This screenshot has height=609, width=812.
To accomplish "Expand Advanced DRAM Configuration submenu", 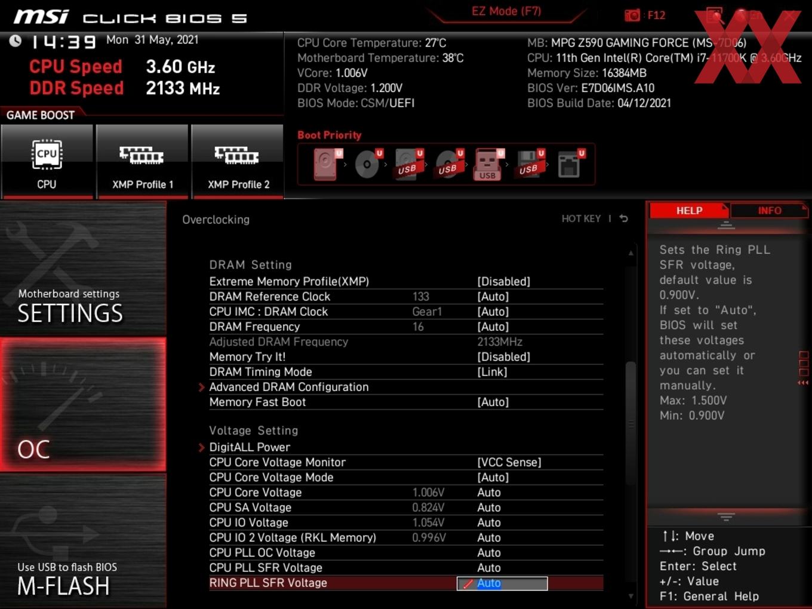I will (289, 387).
